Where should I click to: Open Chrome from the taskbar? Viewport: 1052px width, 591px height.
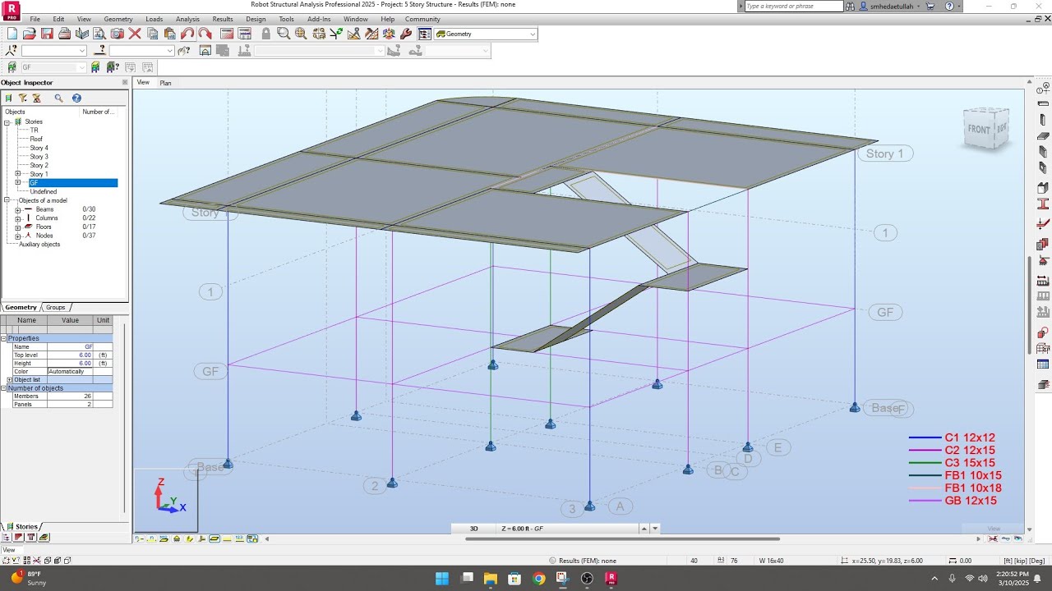click(x=538, y=578)
